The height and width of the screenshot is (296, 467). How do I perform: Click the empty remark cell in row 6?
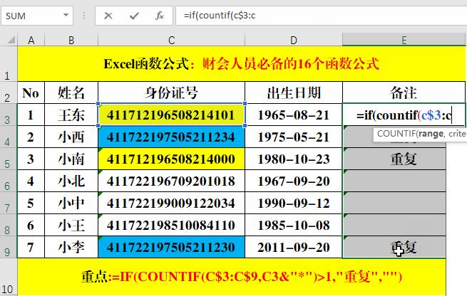coord(394,181)
